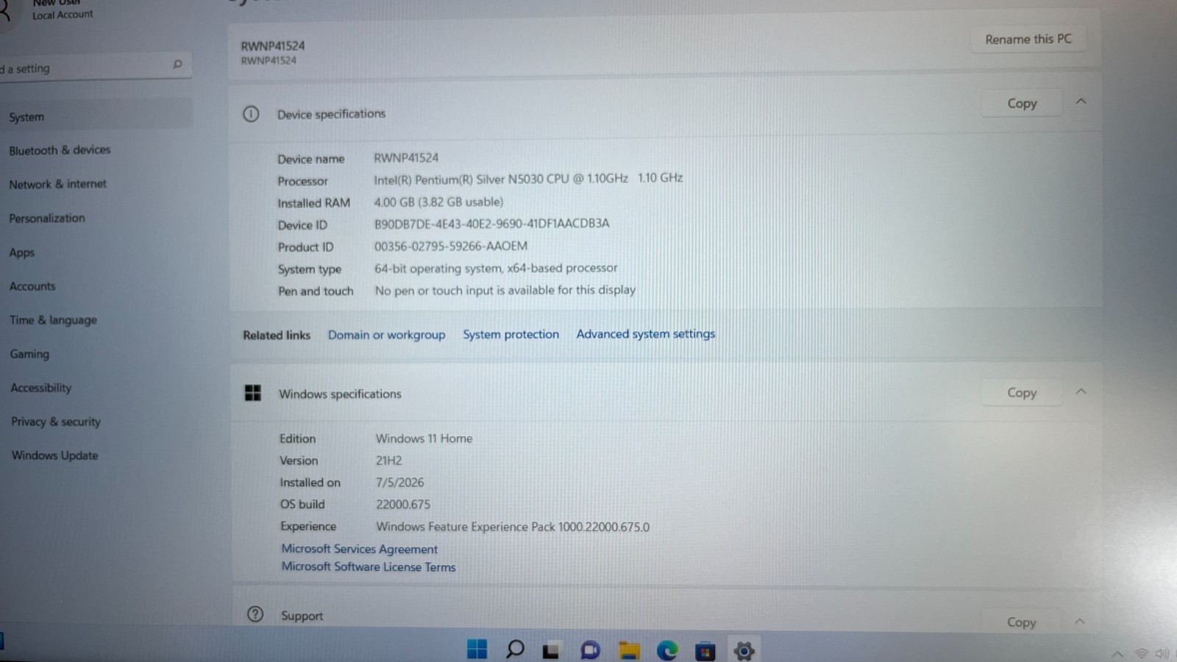
Task: Open Microsoft Software License Terms link
Action: 369,566
